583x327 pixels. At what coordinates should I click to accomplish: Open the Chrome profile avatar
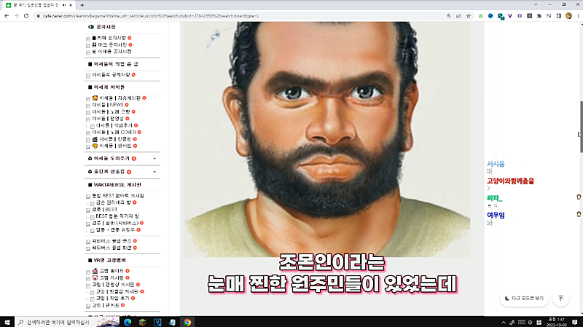pos(568,16)
